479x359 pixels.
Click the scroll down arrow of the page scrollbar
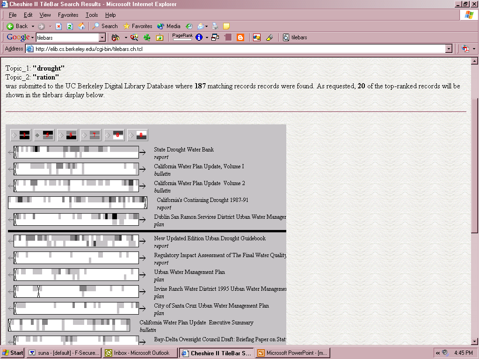point(474,341)
